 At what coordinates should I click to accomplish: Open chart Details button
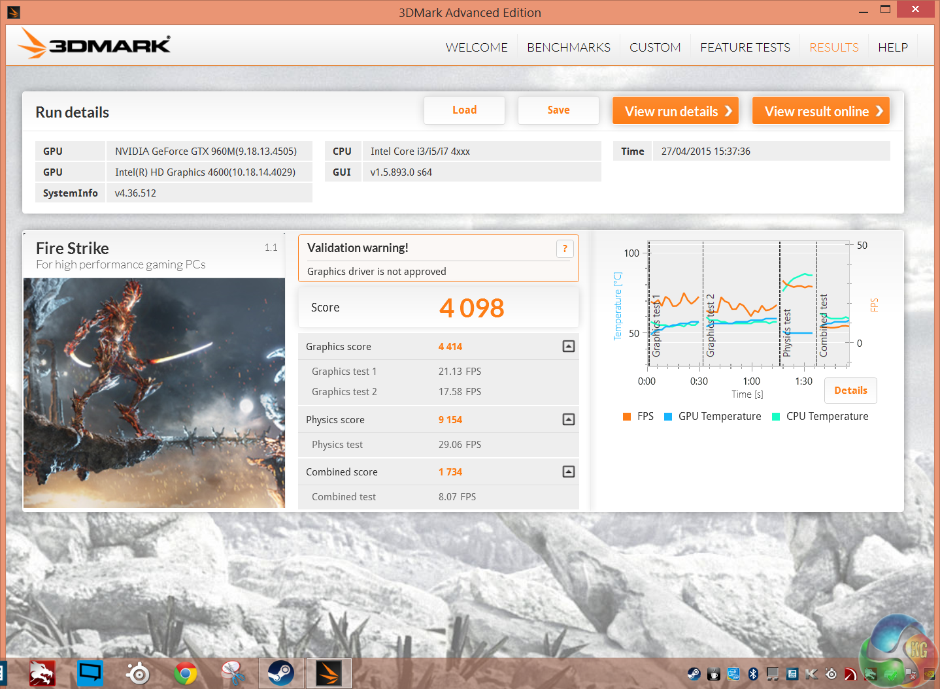coord(850,391)
